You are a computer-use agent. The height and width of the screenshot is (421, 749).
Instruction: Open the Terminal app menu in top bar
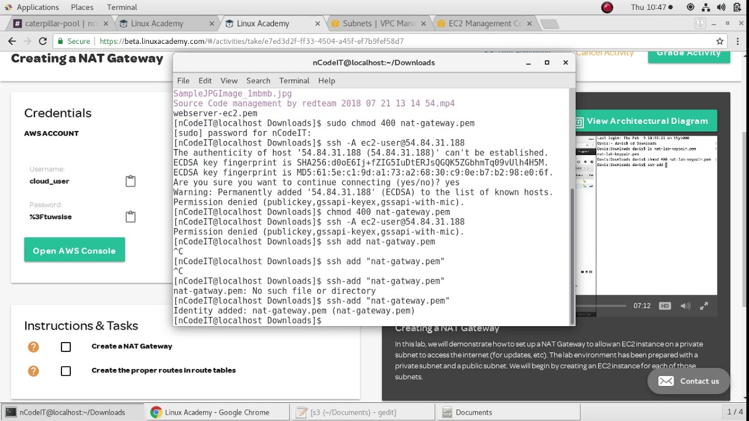pyautogui.click(x=122, y=7)
